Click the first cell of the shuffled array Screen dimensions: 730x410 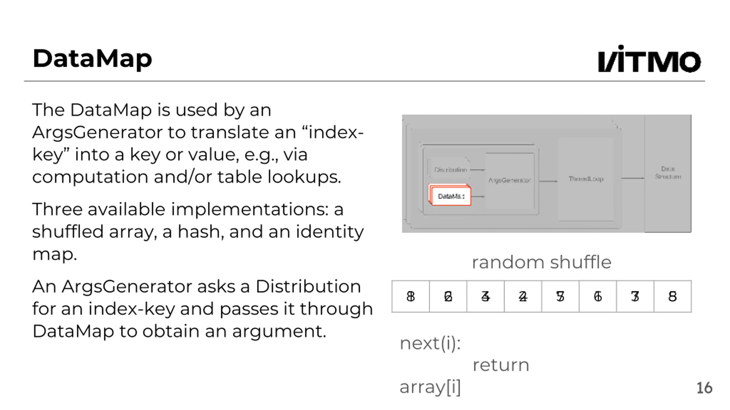[x=411, y=296]
